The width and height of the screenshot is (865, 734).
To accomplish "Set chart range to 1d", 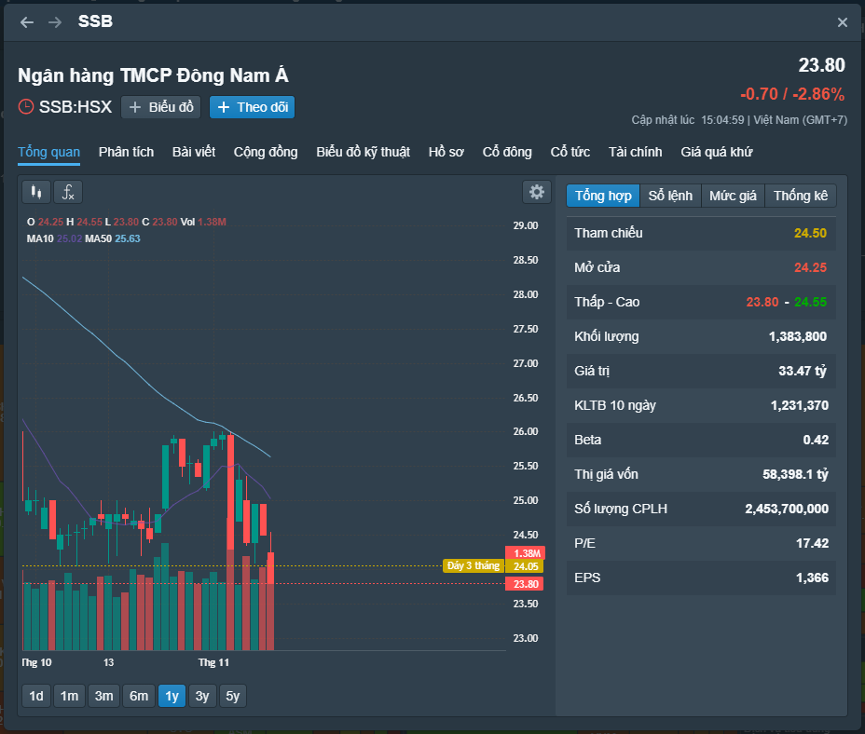I will [x=35, y=696].
